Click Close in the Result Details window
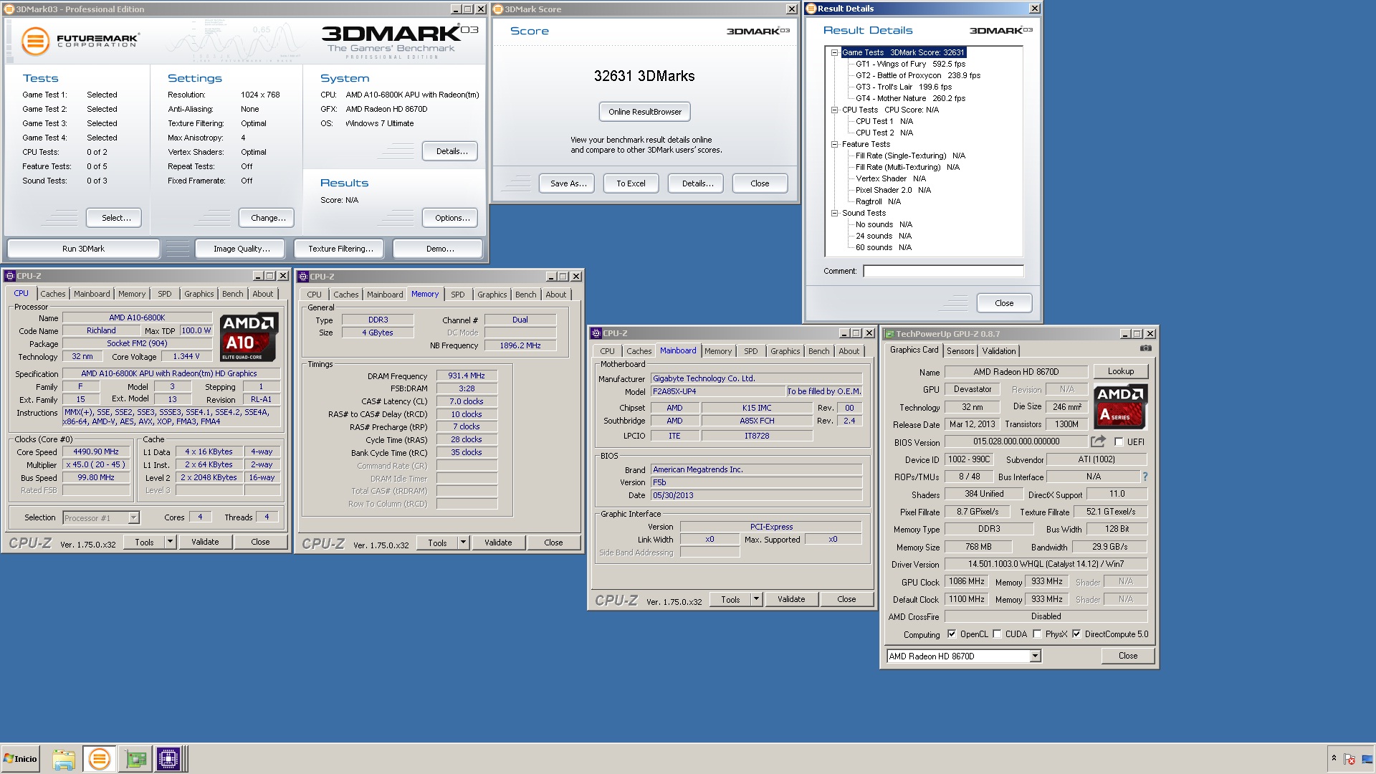 pyautogui.click(x=1004, y=303)
